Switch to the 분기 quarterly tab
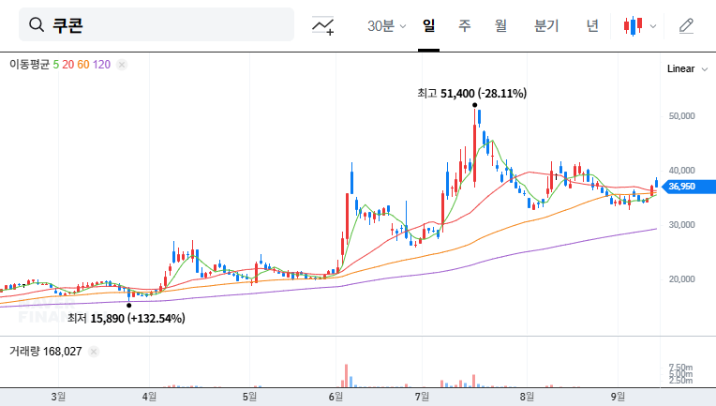The image size is (716, 406). 546,25
